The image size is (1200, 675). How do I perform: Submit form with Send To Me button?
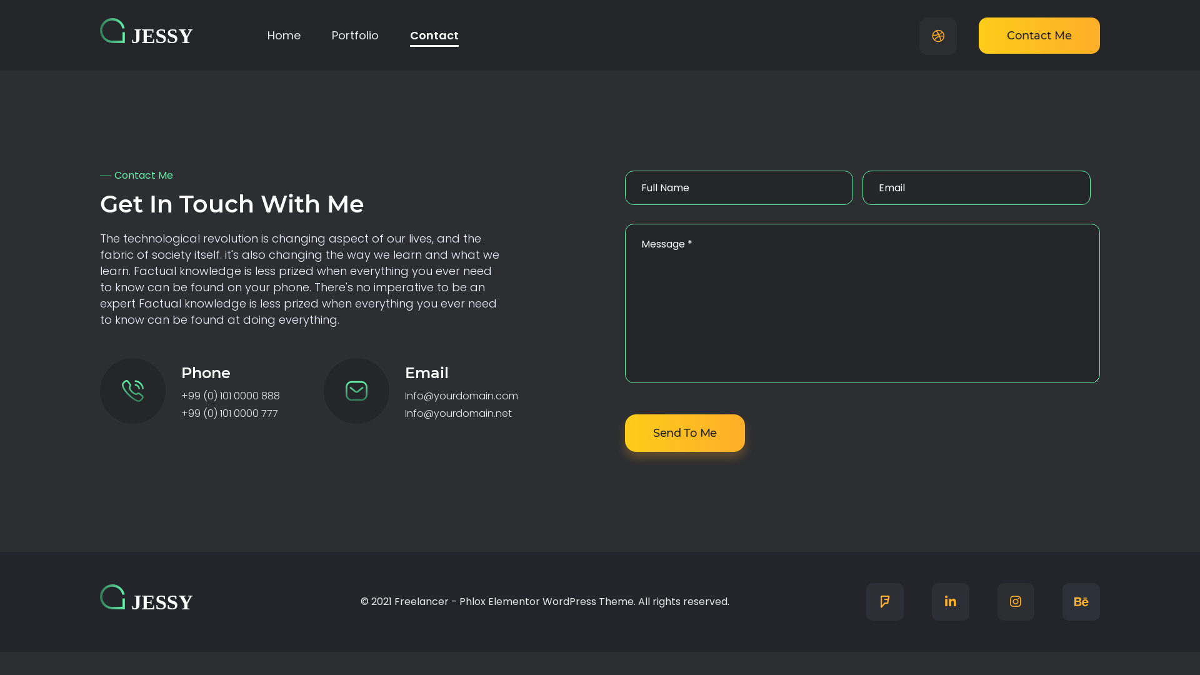pos(684,433)
